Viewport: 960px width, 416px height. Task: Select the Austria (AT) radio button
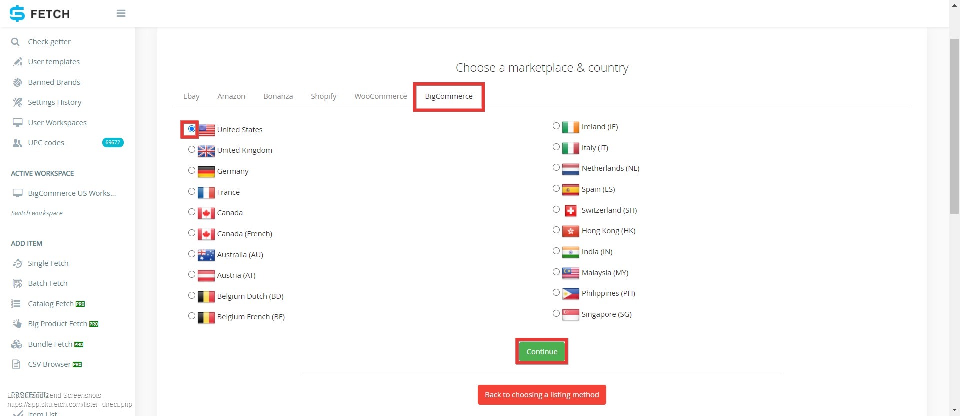192,274
